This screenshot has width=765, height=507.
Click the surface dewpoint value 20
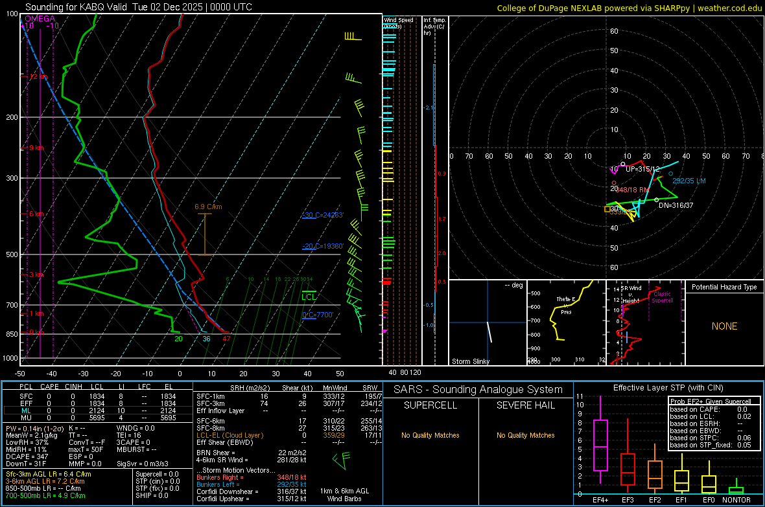tap(178, 339)
